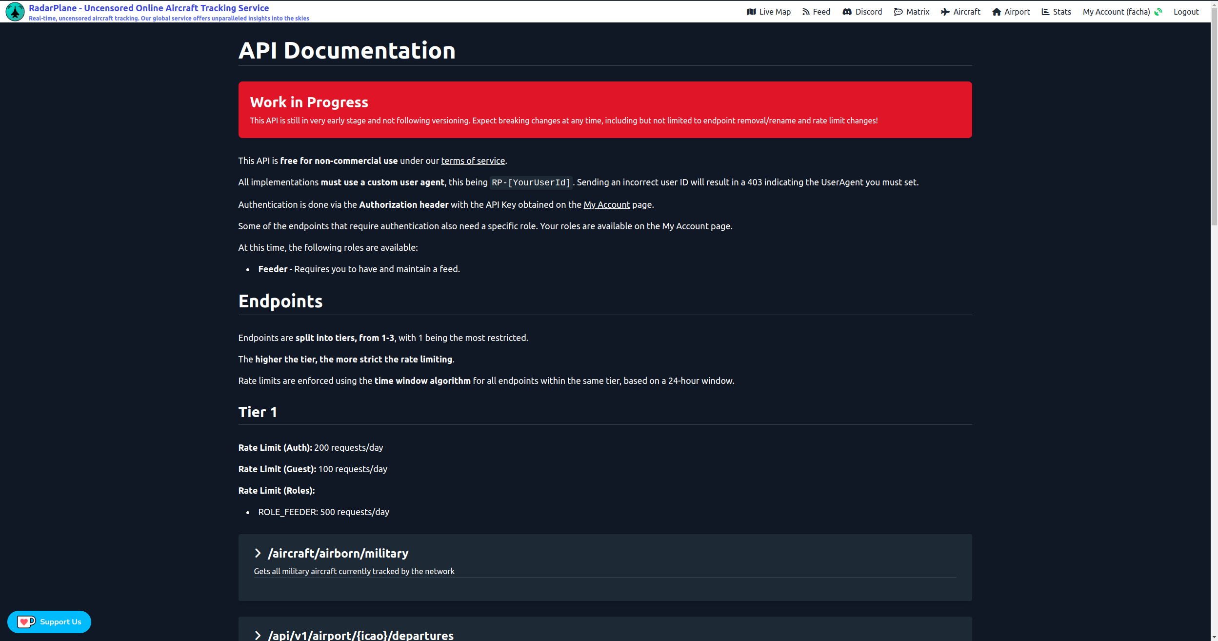
Task: Click the scrollbar down arrow
Action: (1214, 637)
